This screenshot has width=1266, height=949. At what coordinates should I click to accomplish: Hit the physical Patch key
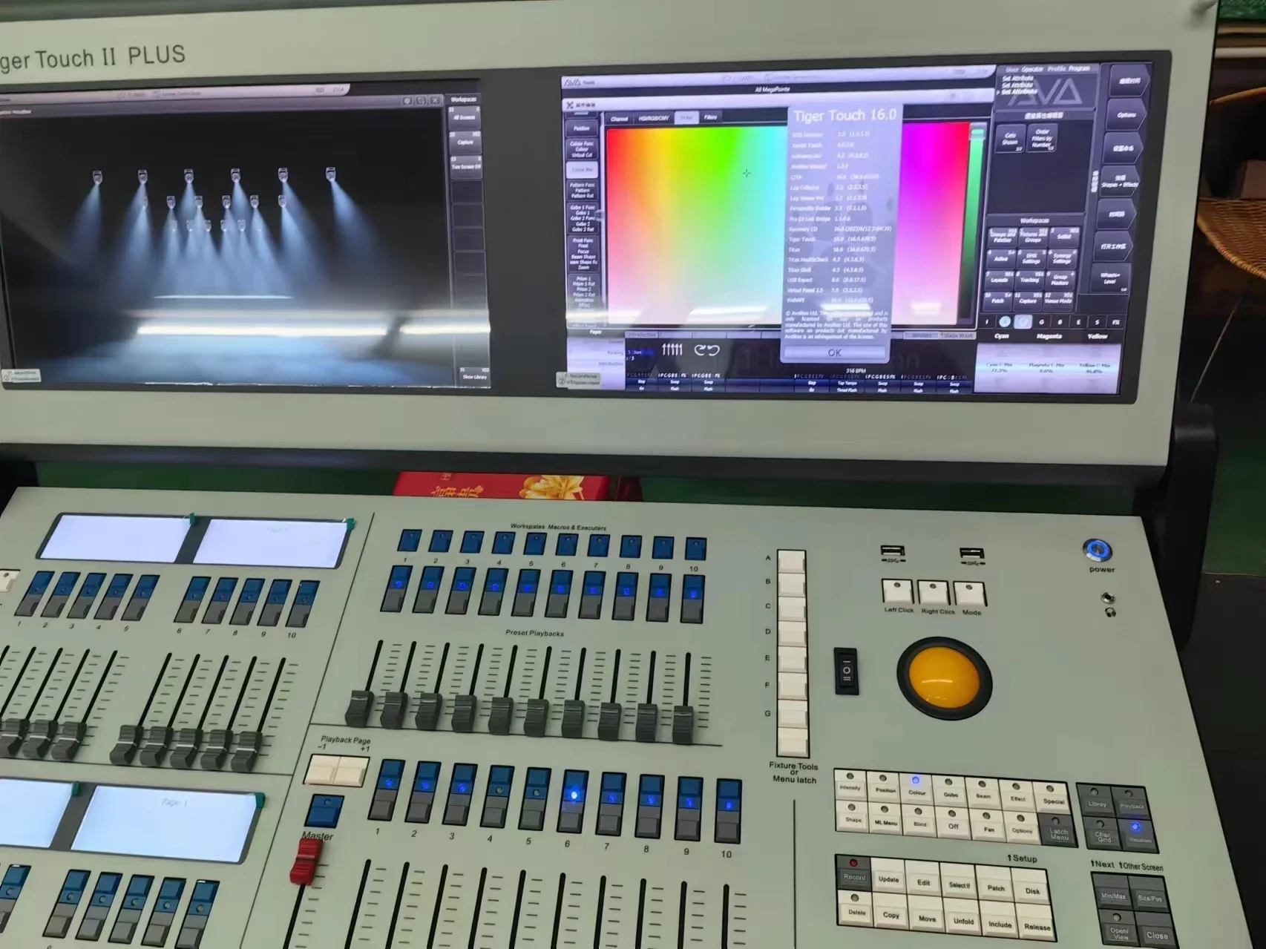click(995, 886)
